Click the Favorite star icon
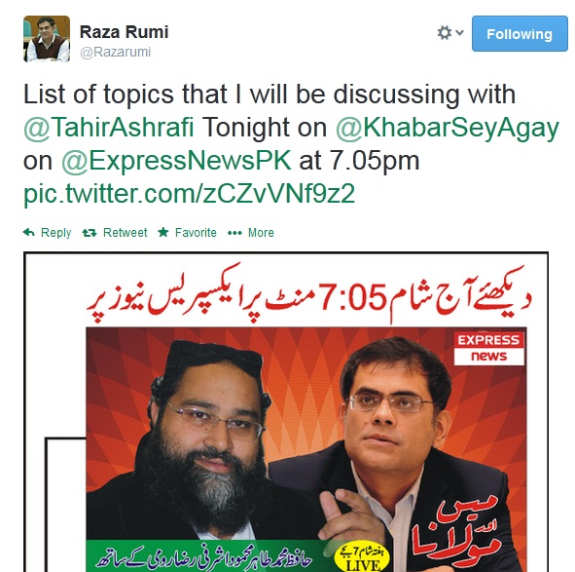Image resolution: width=575 pixels, height=572 pixels. tap(163, 232)
